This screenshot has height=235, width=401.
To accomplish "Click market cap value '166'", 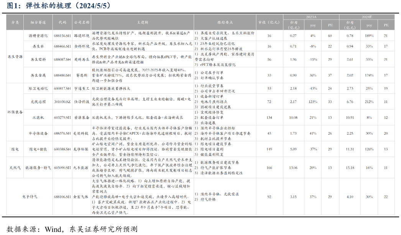I will (x=269, y=168).
